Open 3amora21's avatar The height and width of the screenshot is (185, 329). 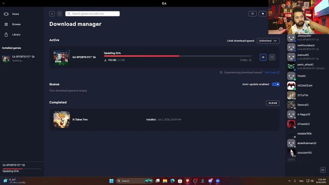pos(291,105)
